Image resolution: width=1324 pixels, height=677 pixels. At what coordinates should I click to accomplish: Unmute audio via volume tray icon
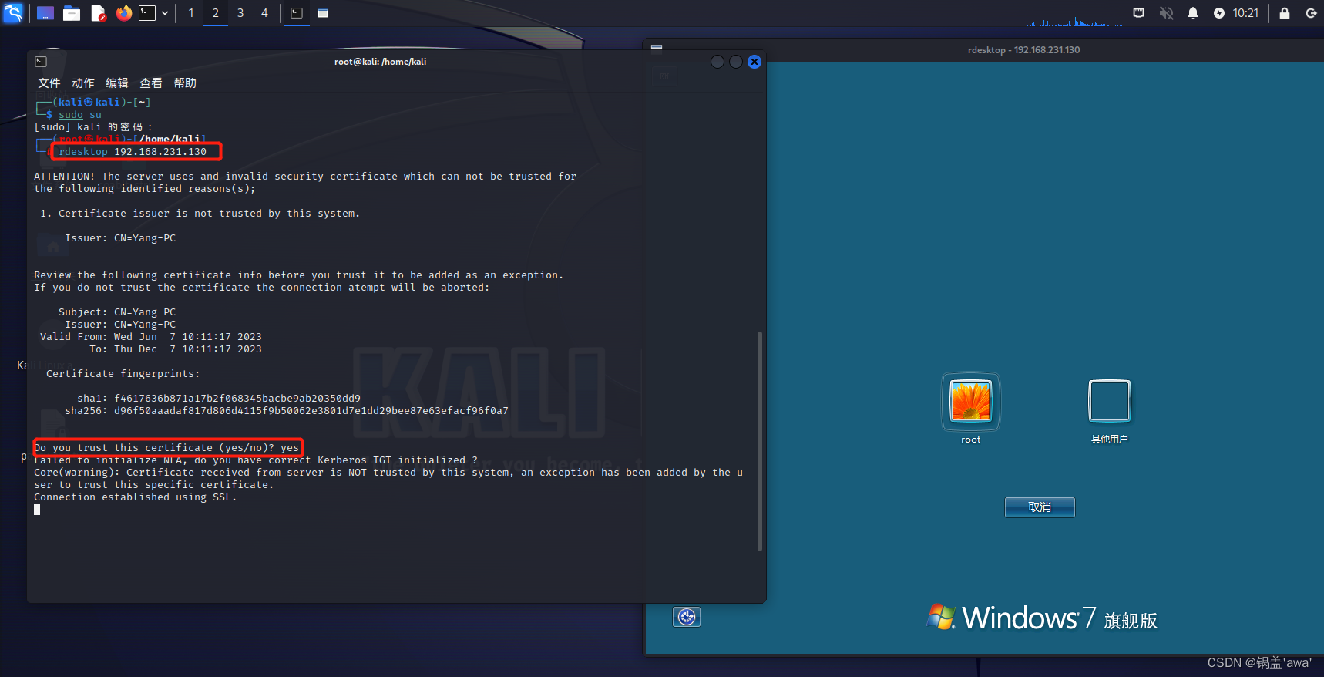click(x=1166, y=13)
